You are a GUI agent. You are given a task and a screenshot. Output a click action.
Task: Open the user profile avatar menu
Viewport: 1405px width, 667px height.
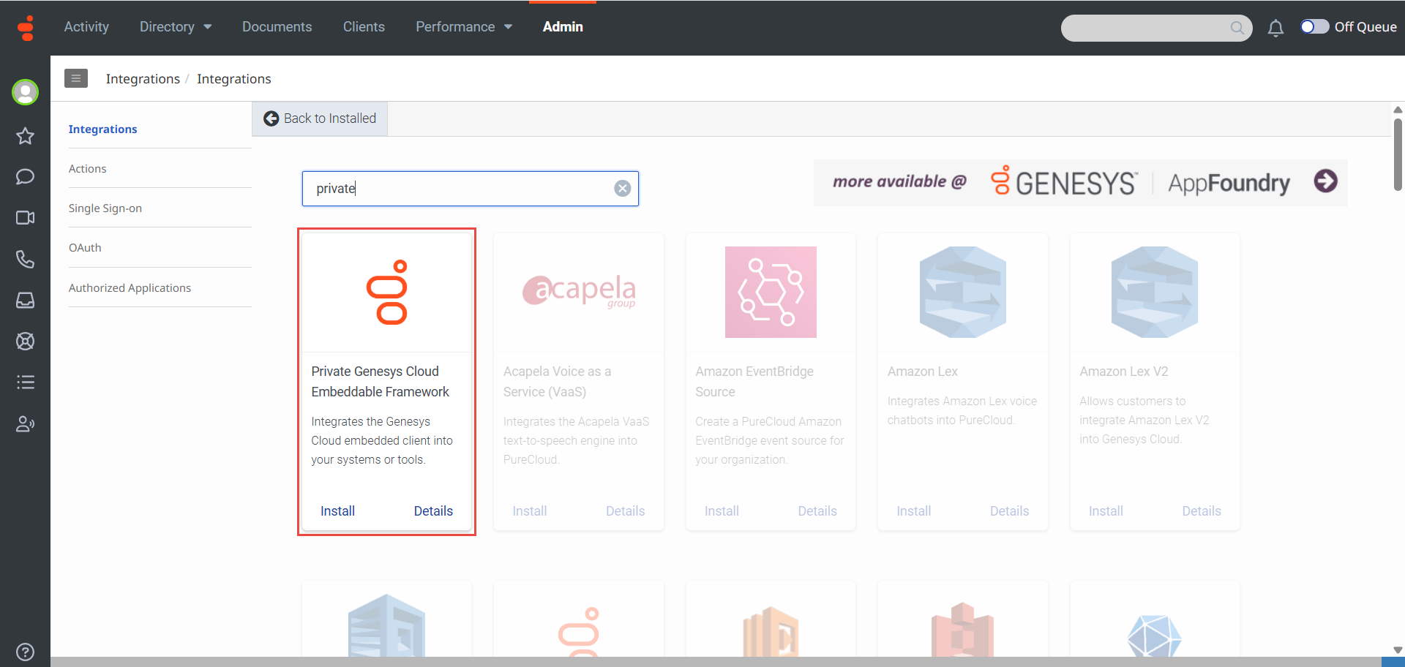pyautogui.click(x=26, y=92)
